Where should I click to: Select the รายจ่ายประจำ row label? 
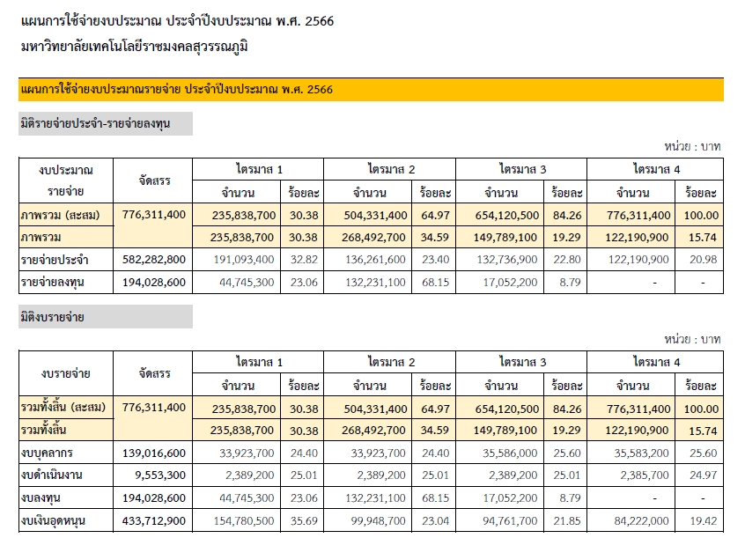click(55, 260)
